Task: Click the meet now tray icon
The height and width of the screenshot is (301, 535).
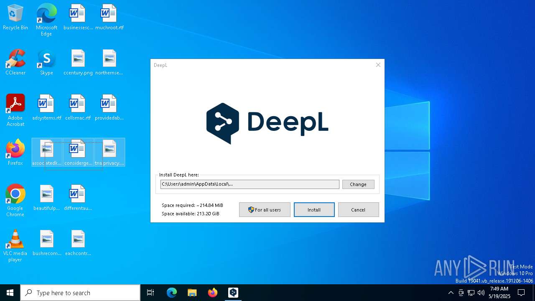Action: click(x=461, y=293)
